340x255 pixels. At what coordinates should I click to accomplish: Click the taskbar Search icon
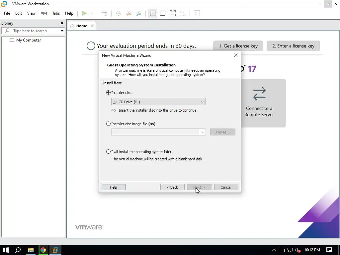[x=18, y=250]
